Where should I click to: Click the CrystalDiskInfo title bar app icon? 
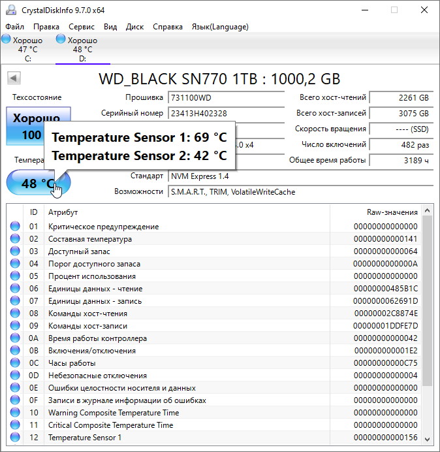[x=11, y=10]
